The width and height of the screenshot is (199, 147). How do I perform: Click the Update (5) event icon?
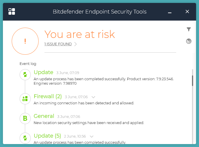tap(25, 138)
